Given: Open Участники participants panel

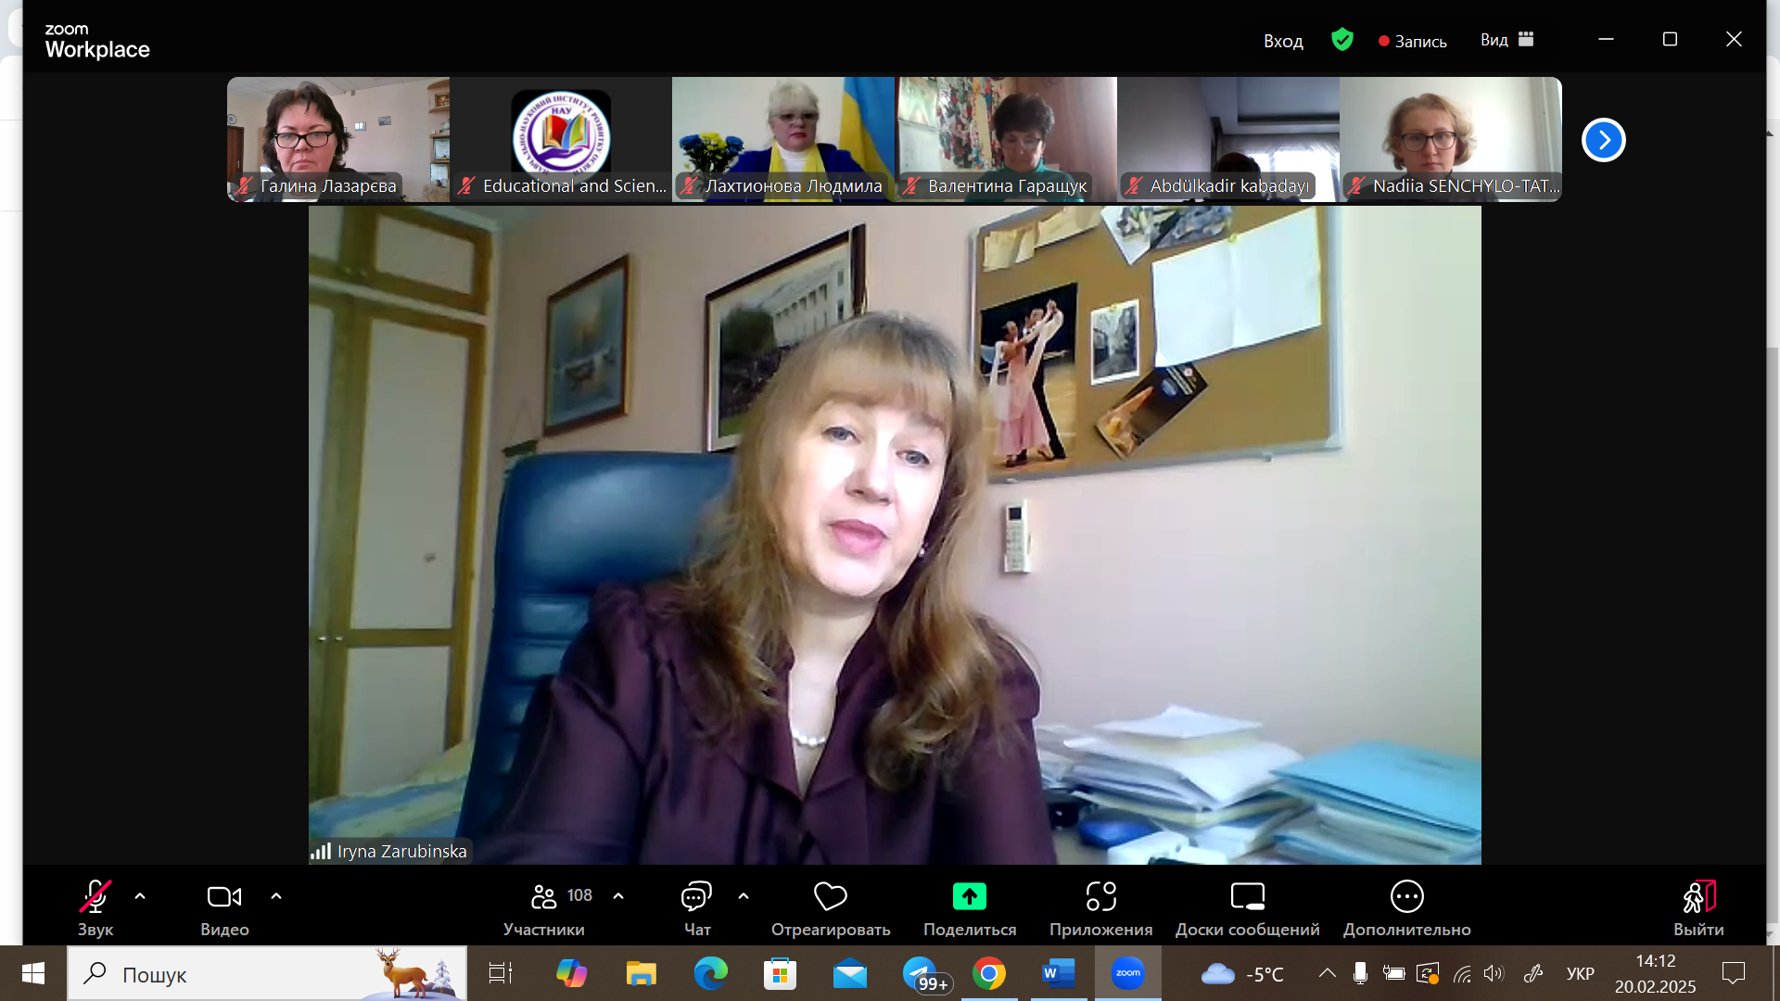Looking at the screenshot, I should coord(544,897).
